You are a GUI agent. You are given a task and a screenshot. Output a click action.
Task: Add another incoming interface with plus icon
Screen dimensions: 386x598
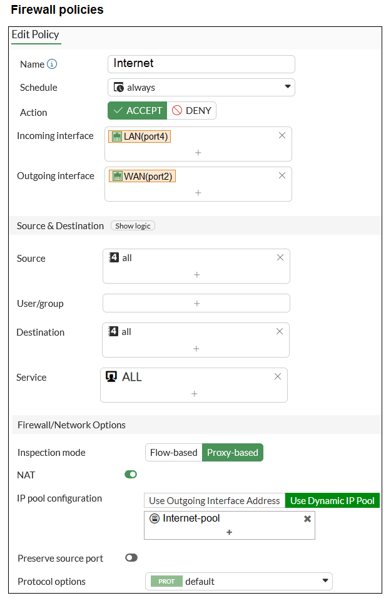tap(198, 153)
